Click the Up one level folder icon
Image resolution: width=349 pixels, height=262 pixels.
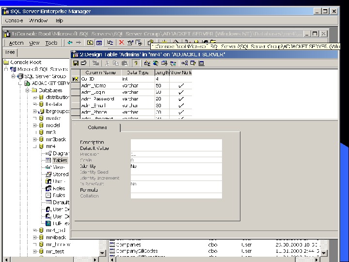click(x=90, y=42)
